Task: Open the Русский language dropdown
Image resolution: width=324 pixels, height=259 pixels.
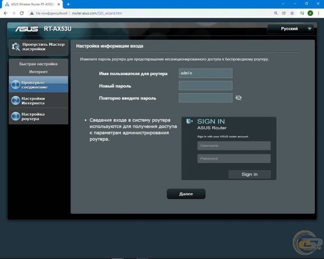Action: (x=291, y=29)
